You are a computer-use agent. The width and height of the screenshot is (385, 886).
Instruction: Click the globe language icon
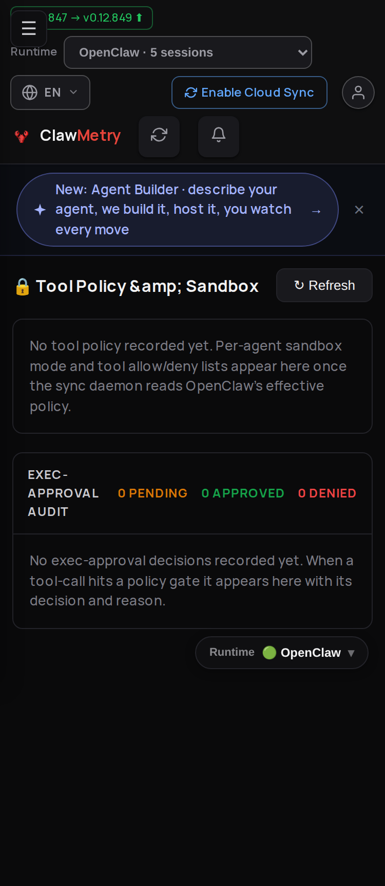tap(30, 93)
